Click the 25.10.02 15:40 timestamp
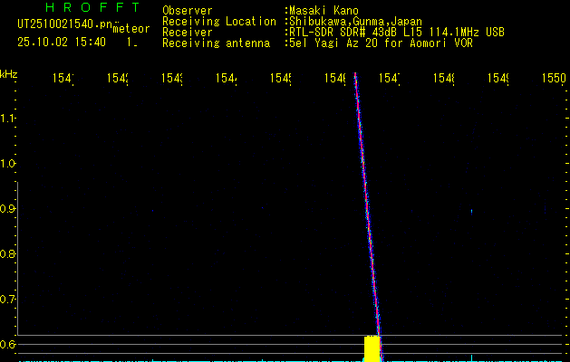 pyautogui.click(x=62, y=42)
